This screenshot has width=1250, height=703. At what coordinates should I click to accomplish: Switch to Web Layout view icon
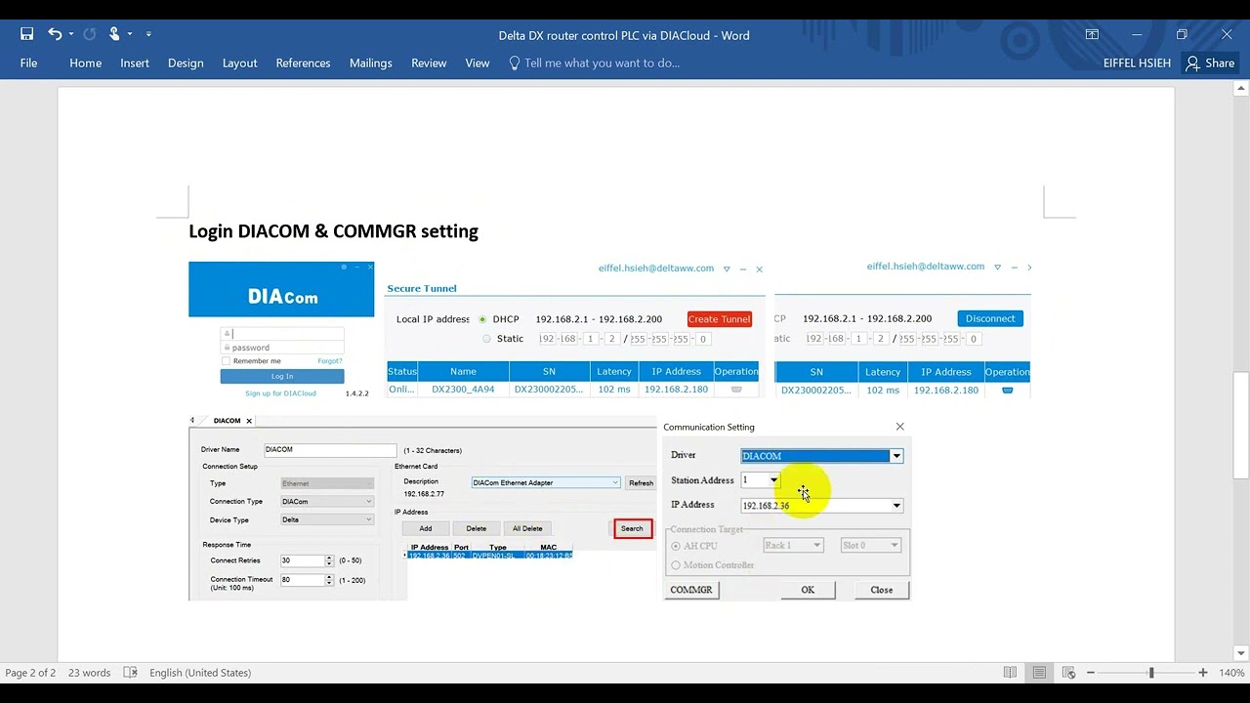1068,673
